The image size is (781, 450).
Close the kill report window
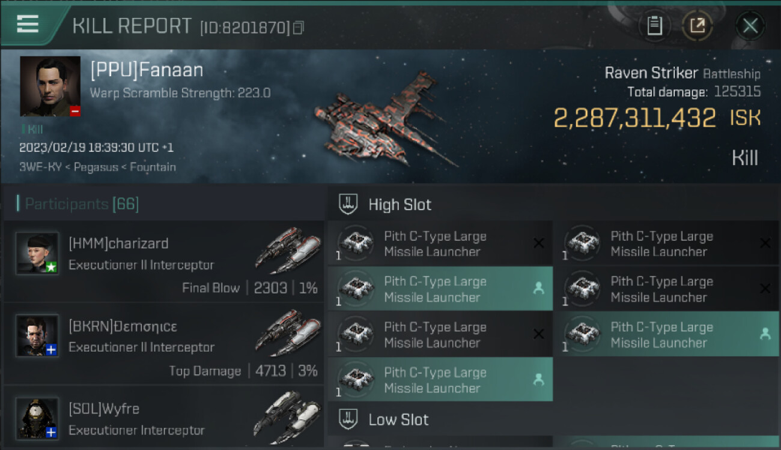[750, 26]
